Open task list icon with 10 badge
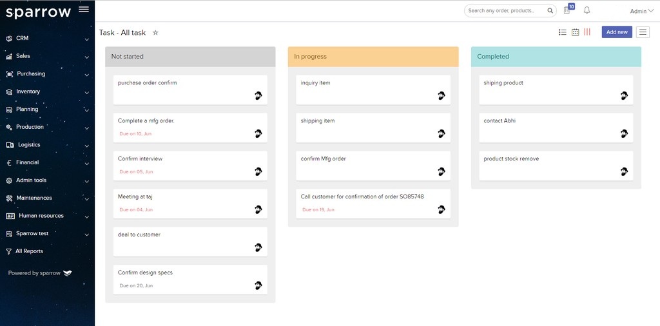This screenshot has width=660, height=326. pyautogui.click(x=567, y=10)
